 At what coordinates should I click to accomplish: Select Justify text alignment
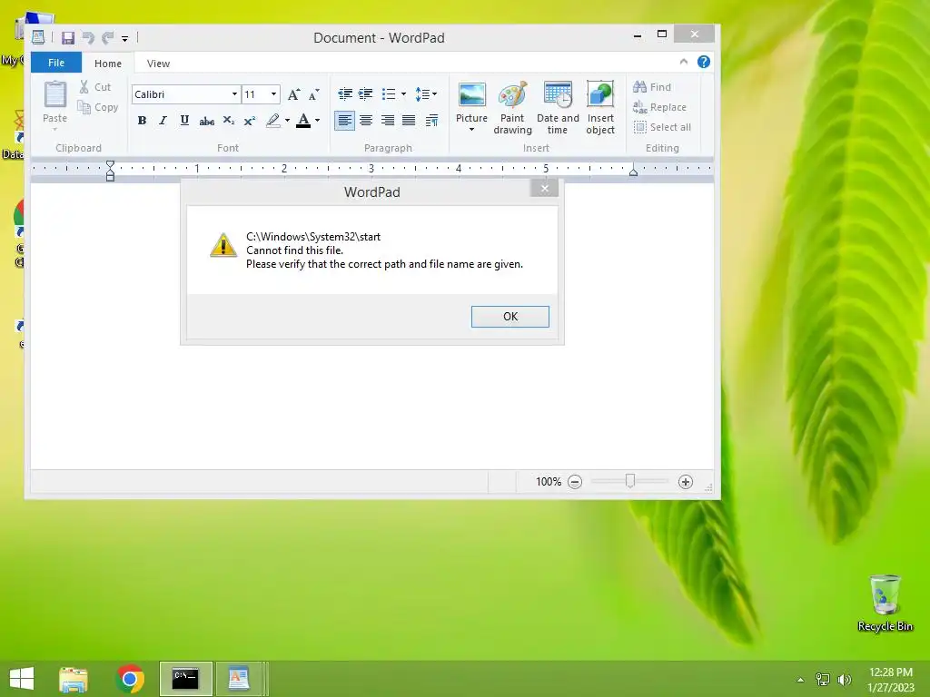coord(409,121)
